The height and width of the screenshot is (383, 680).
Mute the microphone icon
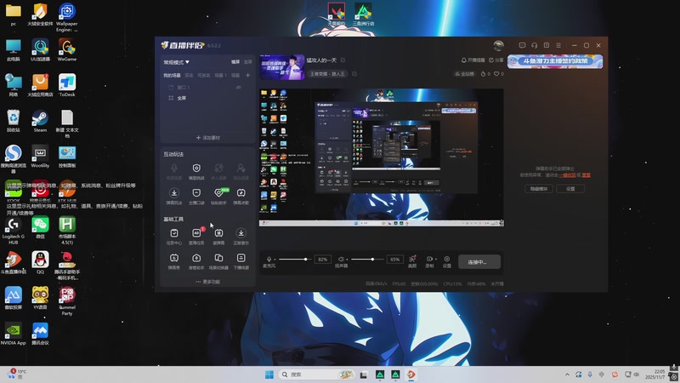[x=269, y=259]
